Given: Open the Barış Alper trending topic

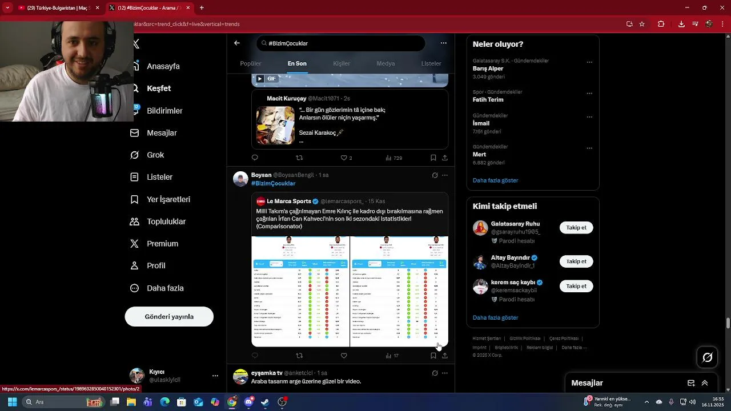Looking at the screenshot, I should coord(488,68).
